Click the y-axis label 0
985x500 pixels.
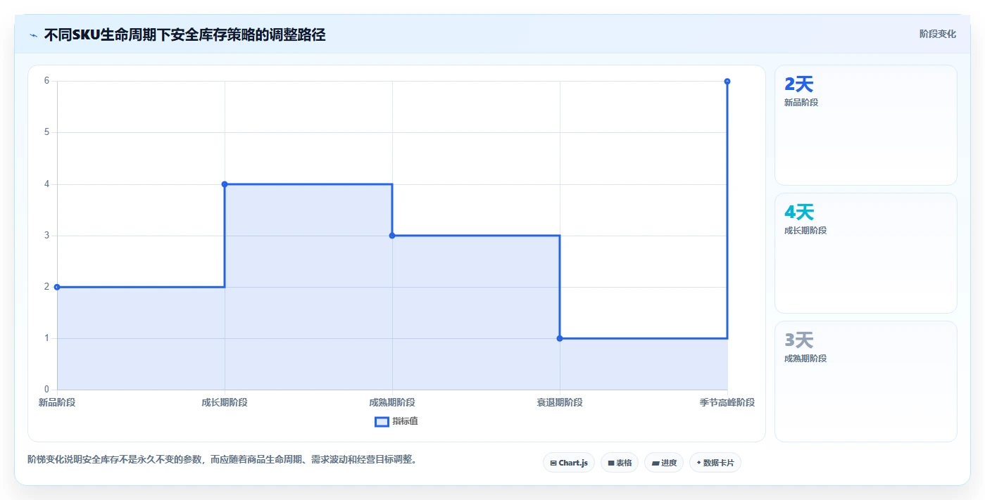tap(46, 390)
